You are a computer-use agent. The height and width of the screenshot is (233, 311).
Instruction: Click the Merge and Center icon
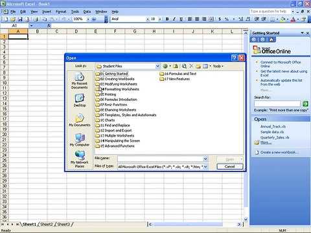click(211, 19)
